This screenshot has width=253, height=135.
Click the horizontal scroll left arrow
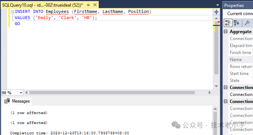[x=26, y=92]
